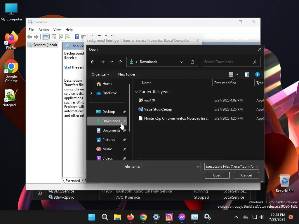Open Instagram from the taskbar
This screenshot has width=299, height=224.
click(x=169, y=217)
